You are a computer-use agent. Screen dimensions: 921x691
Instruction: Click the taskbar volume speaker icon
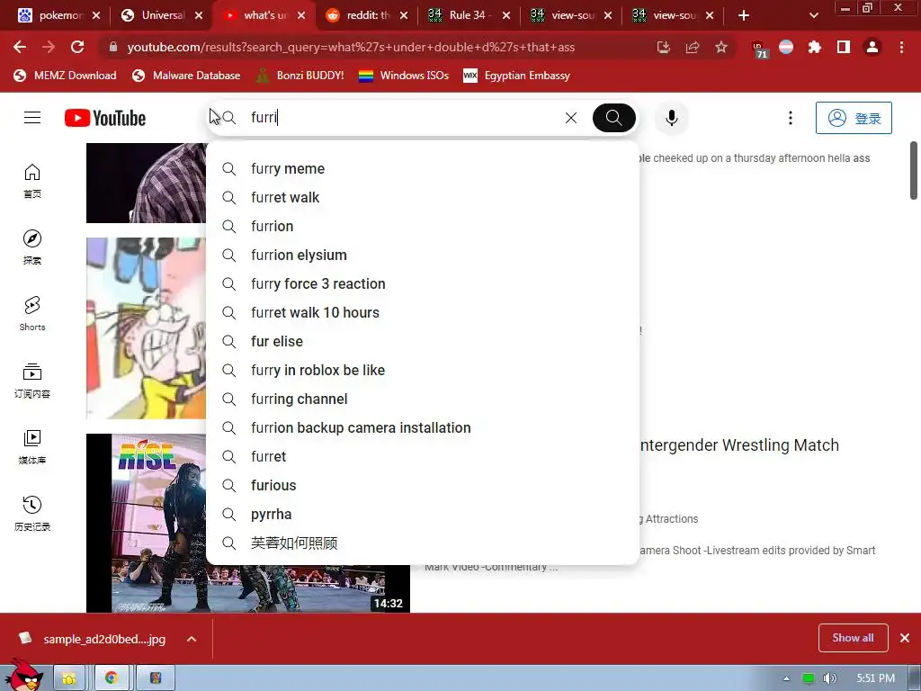point(830,678)
